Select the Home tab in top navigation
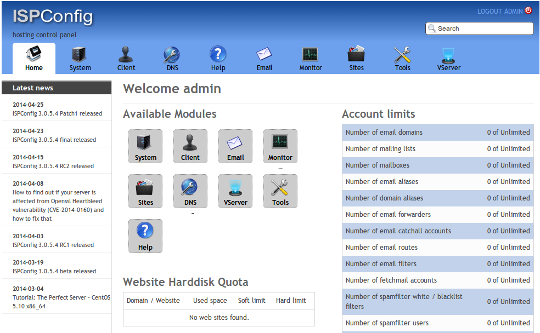The width and height of the screenshot is (540, 333). click(x=34, y=59)
